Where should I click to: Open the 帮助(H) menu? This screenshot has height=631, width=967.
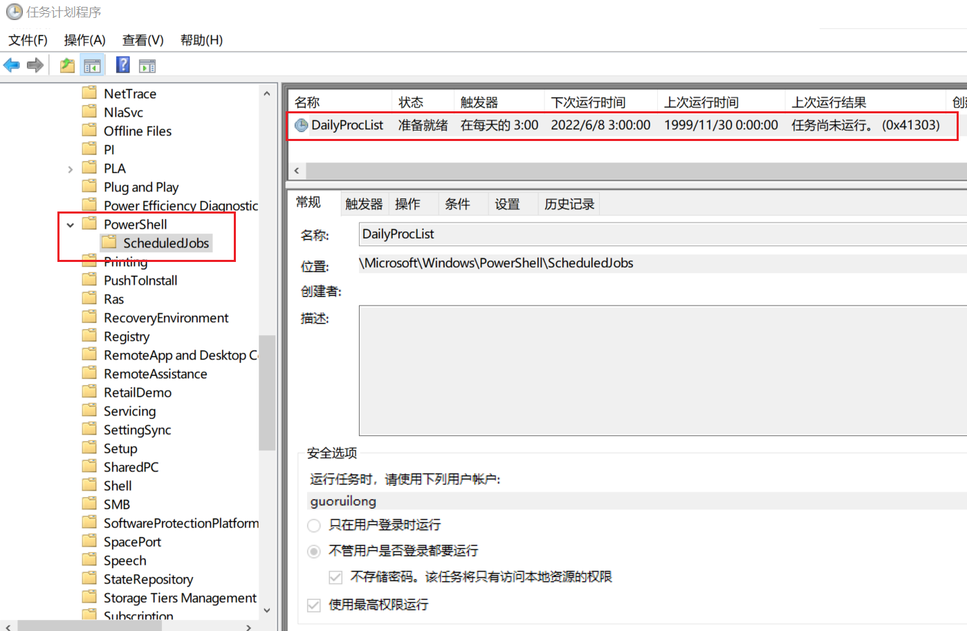[201, 40]
